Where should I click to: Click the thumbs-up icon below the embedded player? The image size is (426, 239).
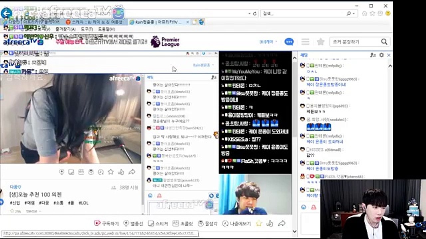[x=121, y=172]
